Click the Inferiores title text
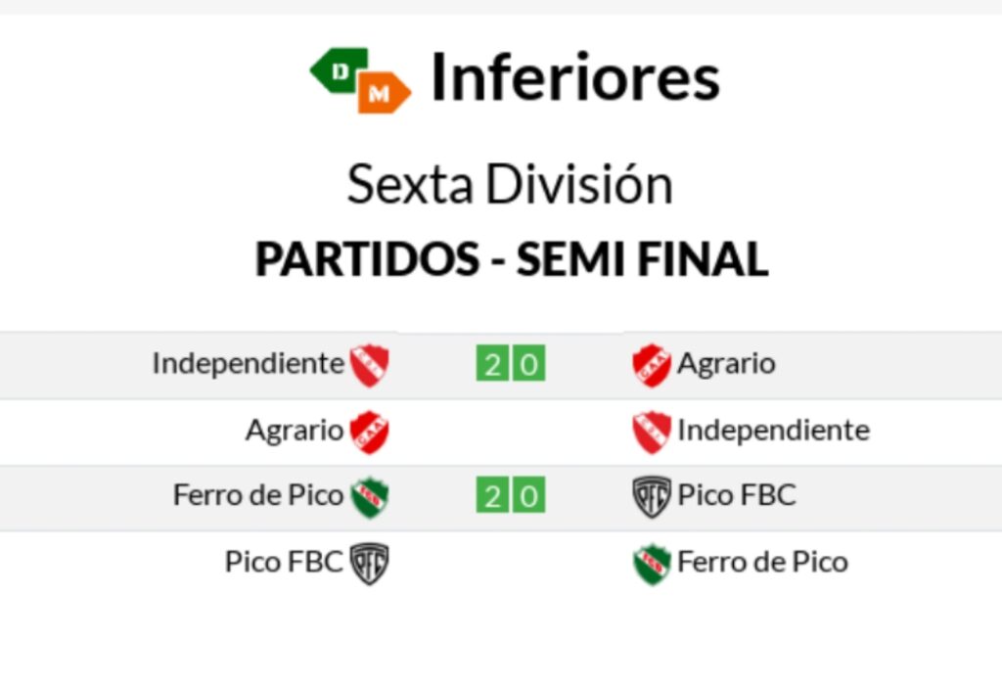This screenshot has width=1002, height=685. 575,77
